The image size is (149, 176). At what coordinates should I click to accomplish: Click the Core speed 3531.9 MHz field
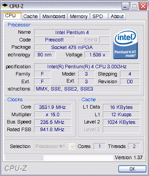point(52,107)
